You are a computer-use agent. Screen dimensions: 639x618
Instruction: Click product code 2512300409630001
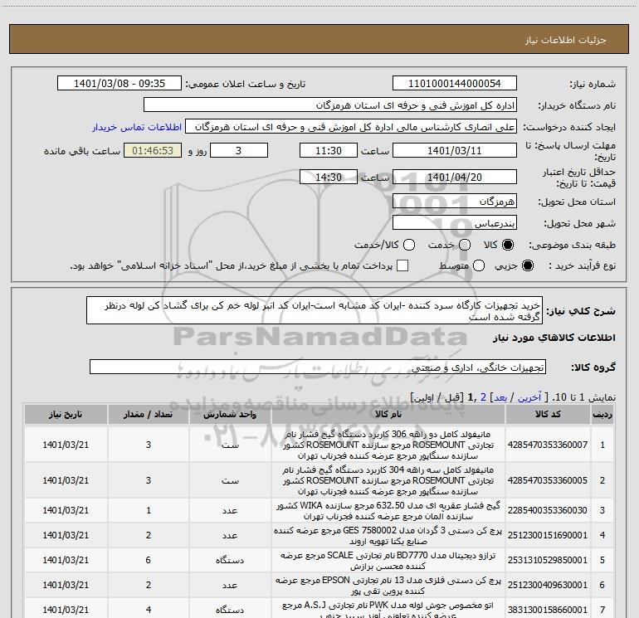pyautogui.click(x=548, y=585)
